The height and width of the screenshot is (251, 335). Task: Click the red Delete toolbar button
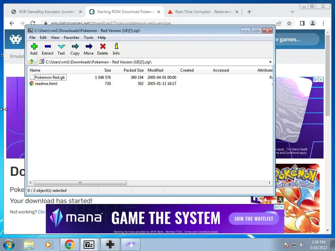[102, 49]
